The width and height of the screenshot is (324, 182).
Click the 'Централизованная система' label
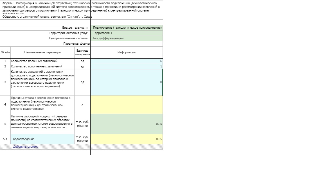pos(68,38)
